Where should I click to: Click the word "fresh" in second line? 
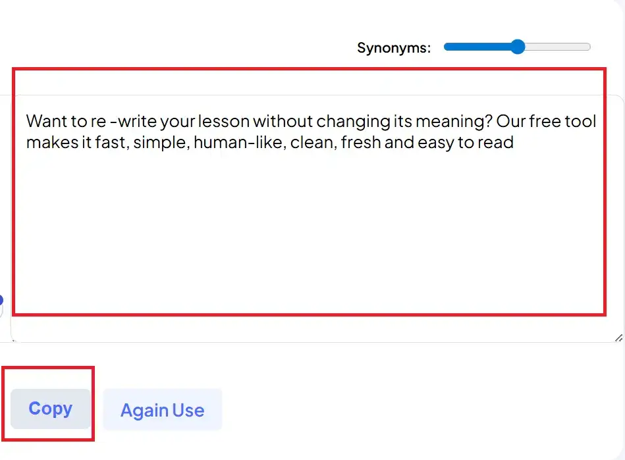coord(360,142)
